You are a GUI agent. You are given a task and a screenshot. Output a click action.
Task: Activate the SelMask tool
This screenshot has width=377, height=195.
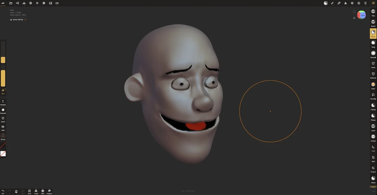(373, 75)
